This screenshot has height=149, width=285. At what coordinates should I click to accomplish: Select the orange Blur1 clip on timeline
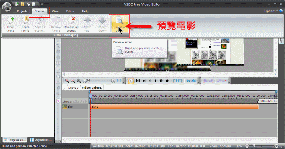point(175,107)
